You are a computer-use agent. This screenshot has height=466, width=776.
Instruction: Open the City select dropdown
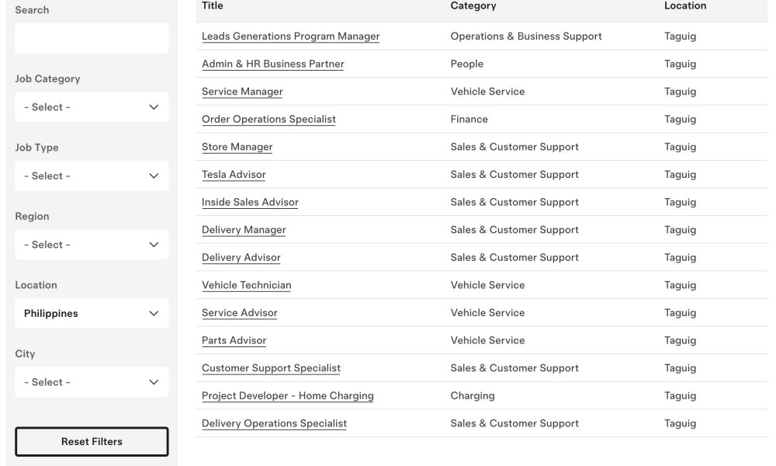92,382
